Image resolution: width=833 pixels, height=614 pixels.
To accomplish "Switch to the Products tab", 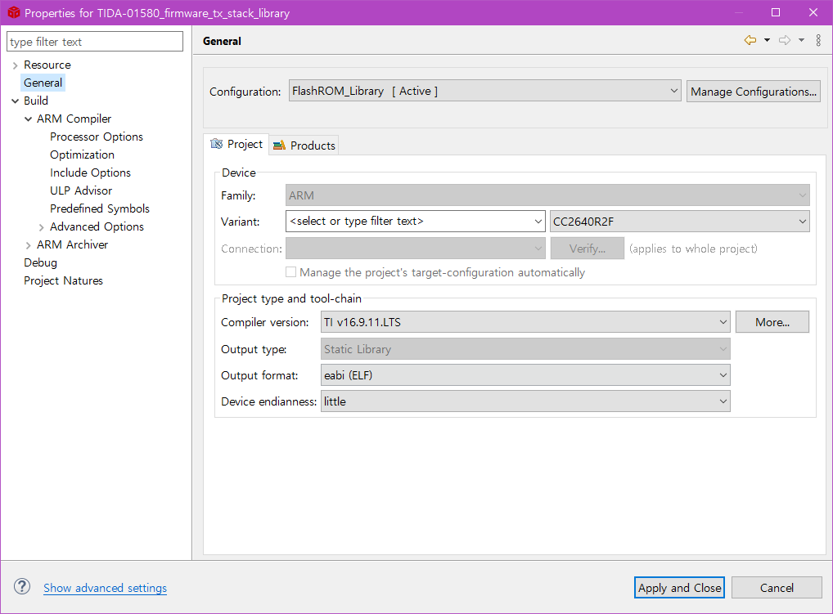I will click(x=304, y=146).
